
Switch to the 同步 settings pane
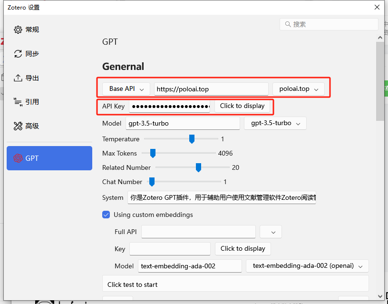click(49, 54)
